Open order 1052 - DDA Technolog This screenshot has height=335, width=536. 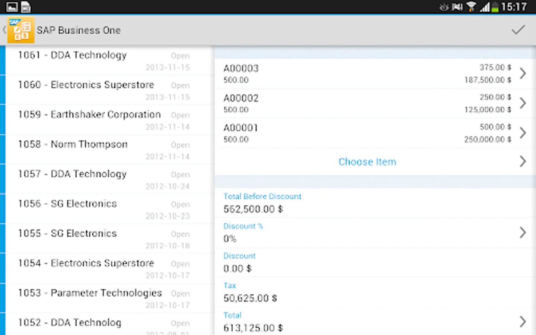tap(110, 325)
